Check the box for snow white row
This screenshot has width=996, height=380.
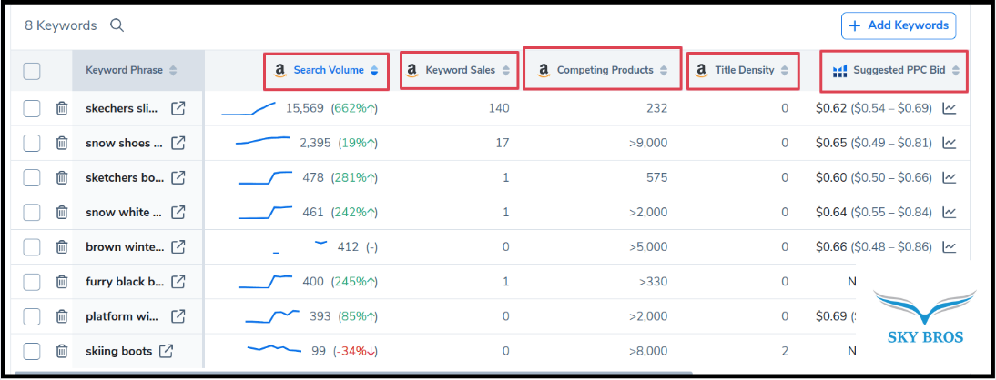pyautogui.click(x=32, y=213)
